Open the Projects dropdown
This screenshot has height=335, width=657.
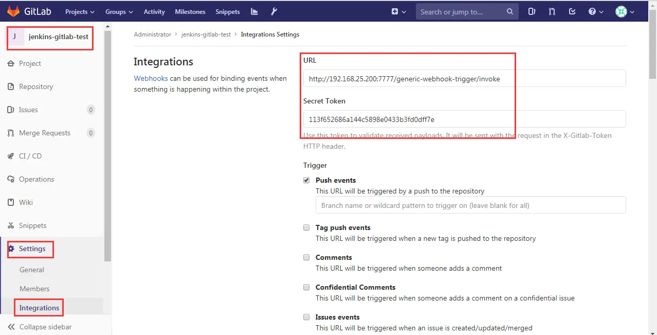pos(79,11)
